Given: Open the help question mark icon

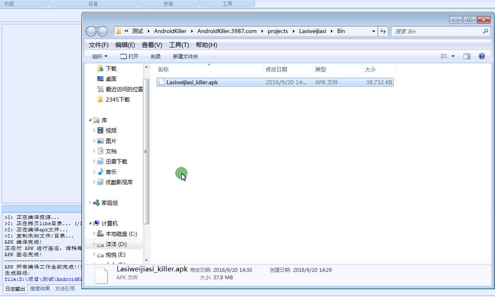Looking at the screenshot, I should pyautogui.click(x=481, y=56).
